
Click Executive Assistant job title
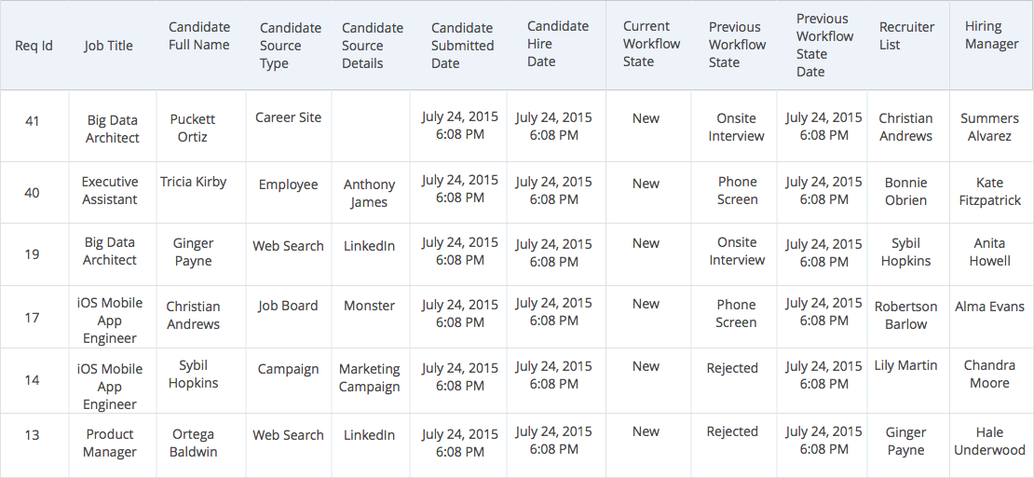tap(110, 190)
